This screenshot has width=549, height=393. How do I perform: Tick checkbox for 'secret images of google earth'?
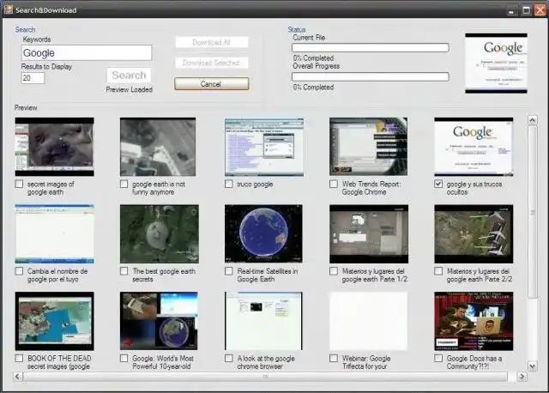pyautogui.click(x=19, y=184)
